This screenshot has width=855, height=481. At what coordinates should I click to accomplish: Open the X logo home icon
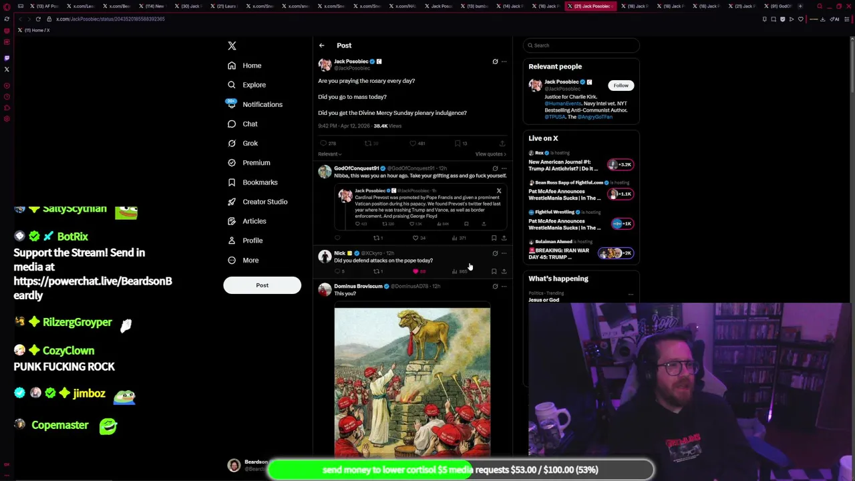coord(232,46)
